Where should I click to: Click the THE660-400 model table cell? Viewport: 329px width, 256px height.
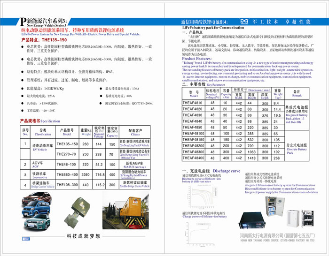67,174
